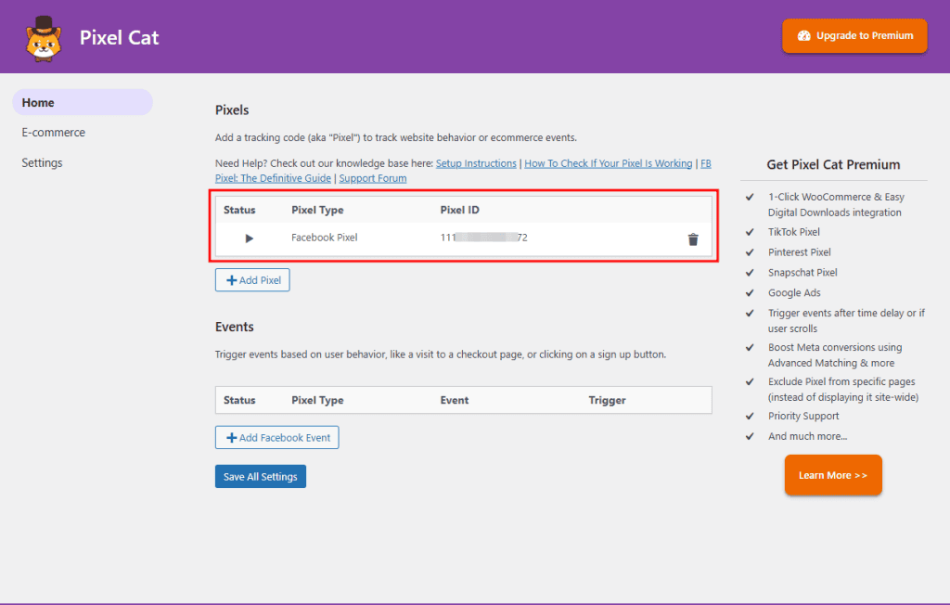
Task: Toggle the Facebook Pixel status play arrow
Action: [x=249, y=238]
